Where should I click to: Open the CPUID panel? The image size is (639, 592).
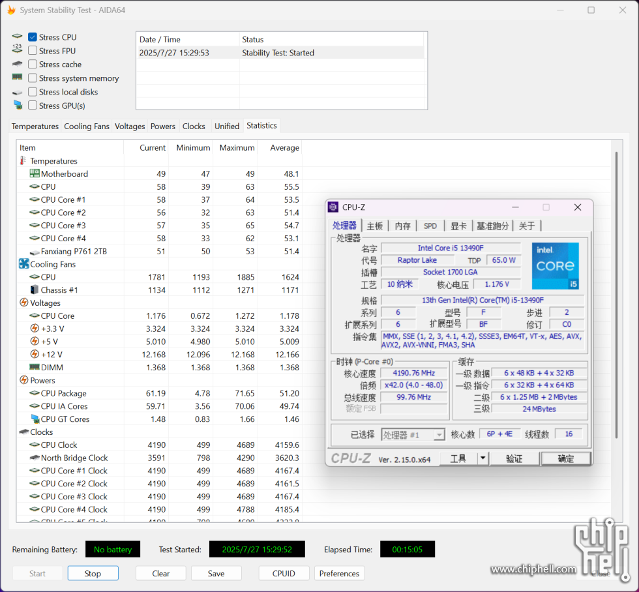click(284, 573)
